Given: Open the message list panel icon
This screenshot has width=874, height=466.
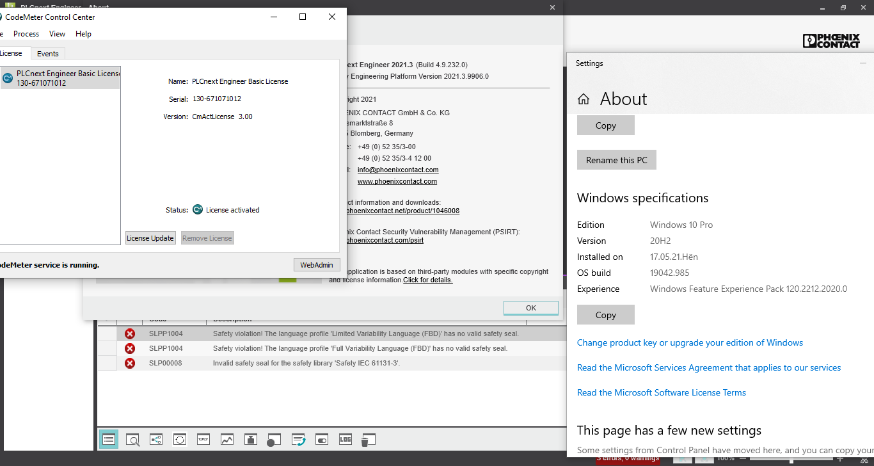Looking at the screenshot, I should 109,440.
